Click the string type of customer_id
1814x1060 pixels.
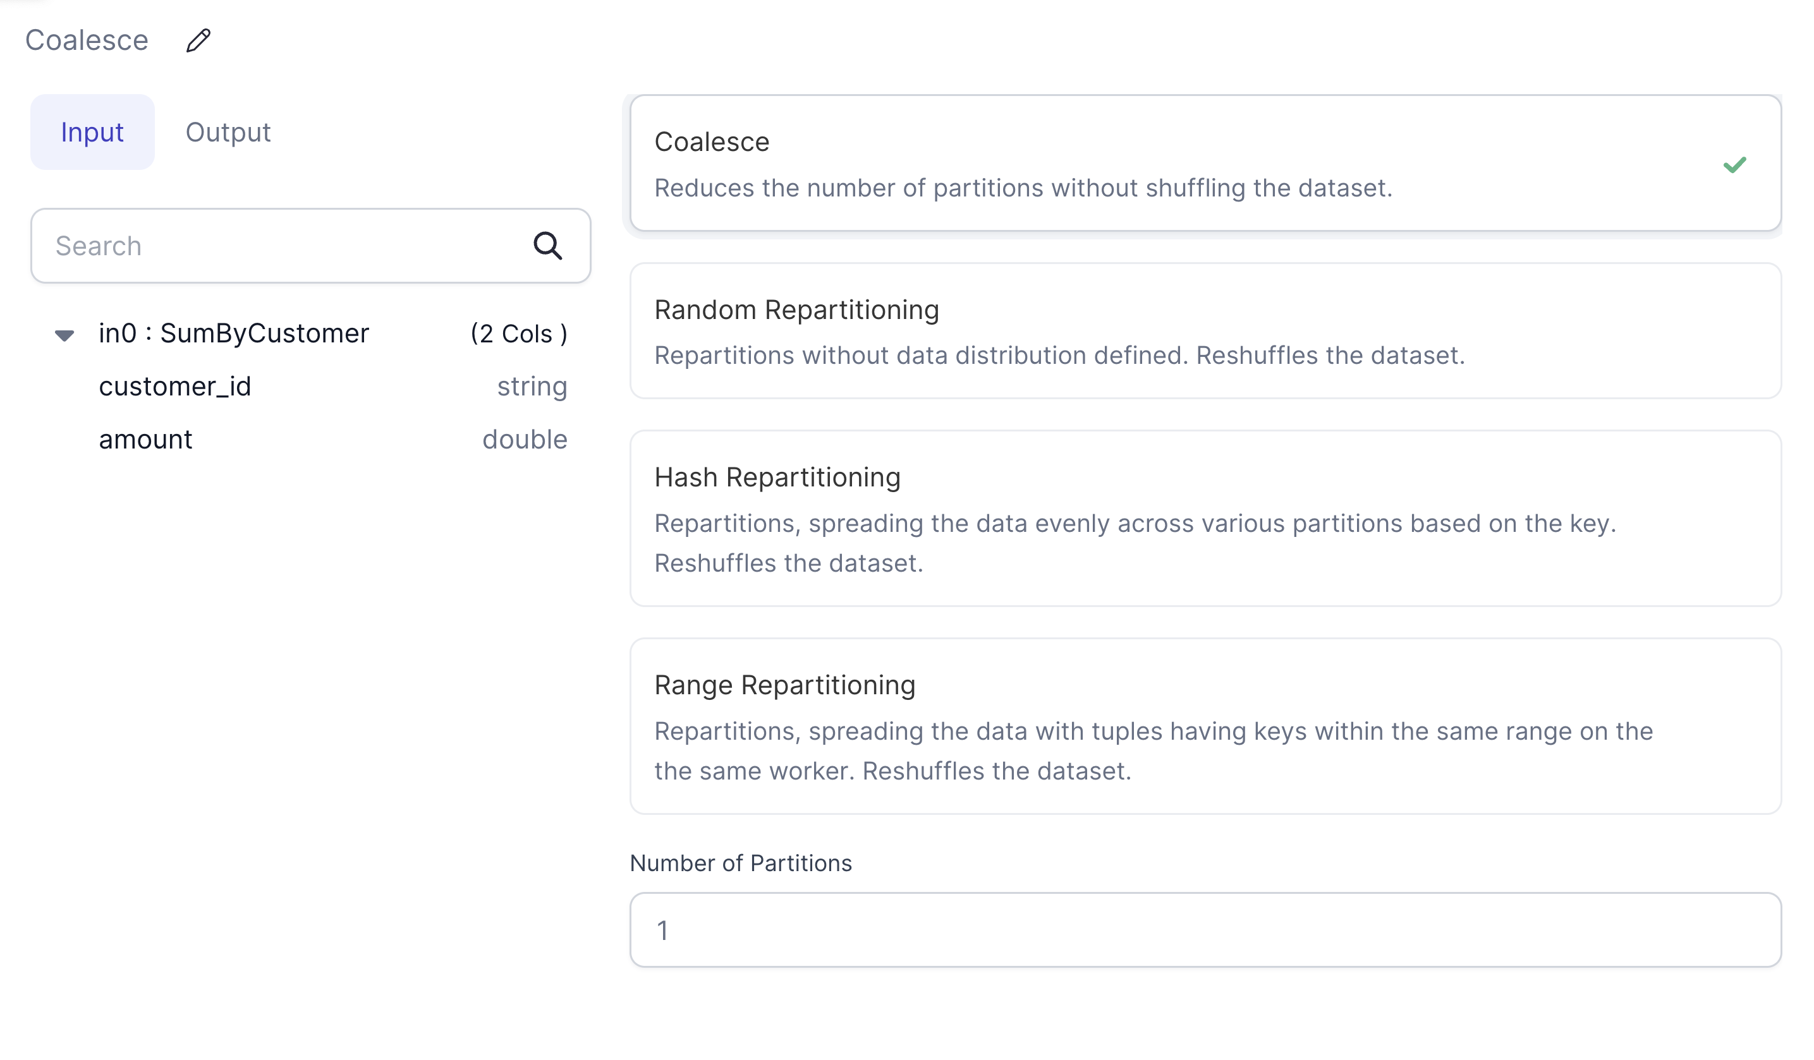[532, 387]
